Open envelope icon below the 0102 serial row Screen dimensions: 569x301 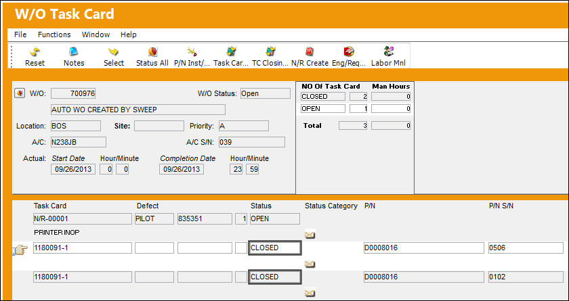tap(310, 293)
